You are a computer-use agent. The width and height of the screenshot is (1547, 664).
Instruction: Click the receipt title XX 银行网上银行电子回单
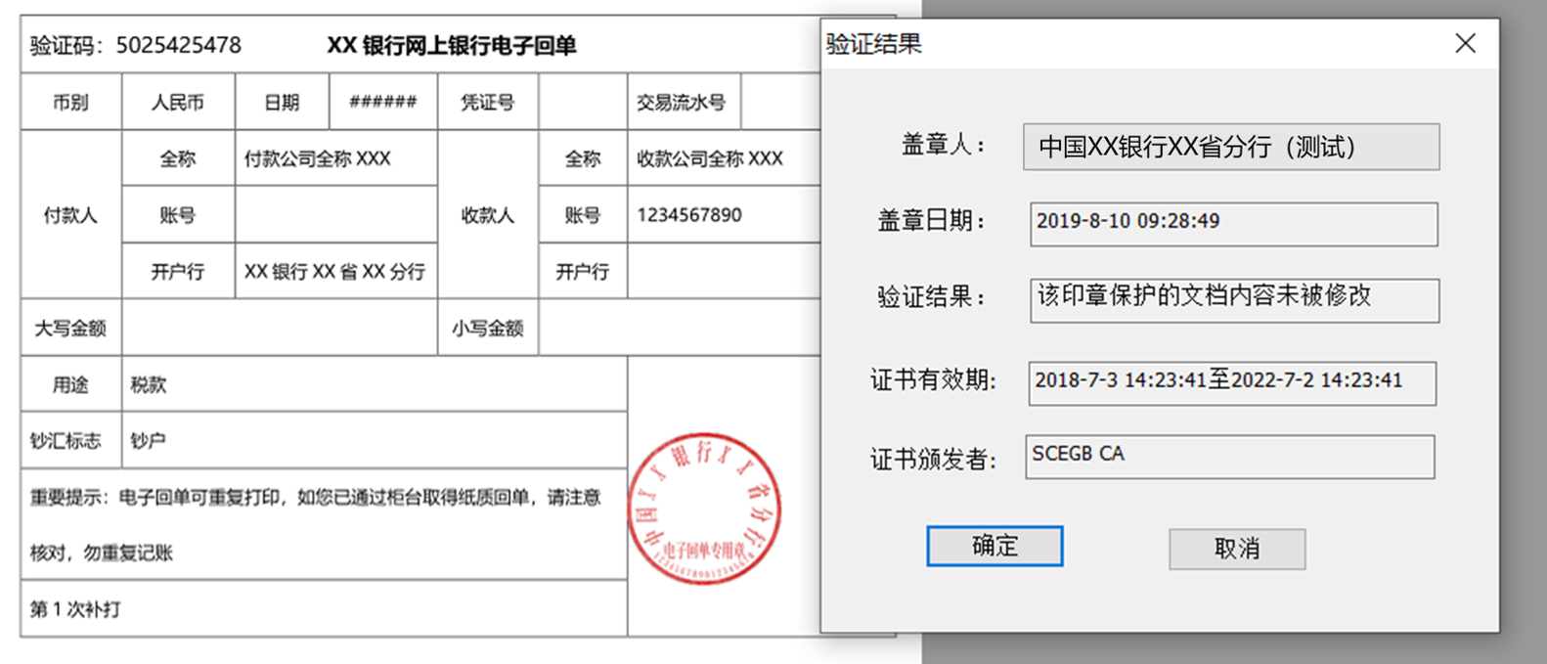click(451, 46)
